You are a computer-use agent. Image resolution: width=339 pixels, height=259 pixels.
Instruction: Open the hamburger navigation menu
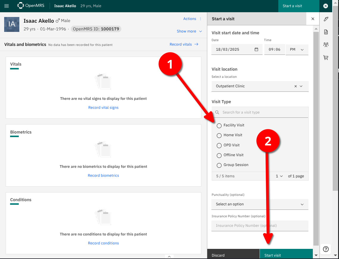click(x=7, y=6)
